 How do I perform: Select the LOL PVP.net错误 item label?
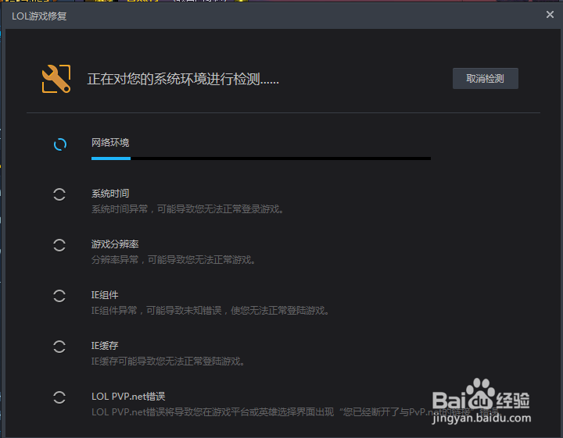tap(128, 397)
